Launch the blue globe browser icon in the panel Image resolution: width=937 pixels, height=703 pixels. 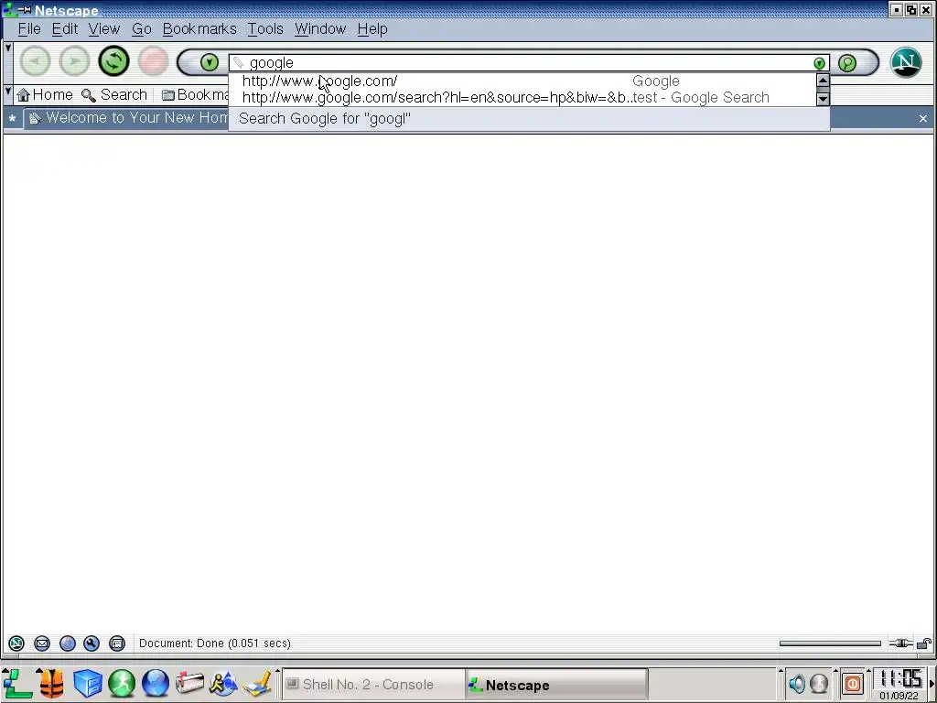pos(156,684)
